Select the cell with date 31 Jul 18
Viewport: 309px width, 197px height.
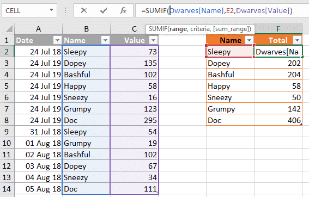coord(39,132)
